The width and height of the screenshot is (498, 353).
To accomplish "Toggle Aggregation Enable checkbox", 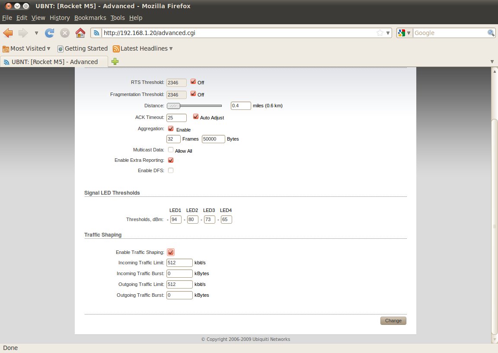I will (171, 128).
